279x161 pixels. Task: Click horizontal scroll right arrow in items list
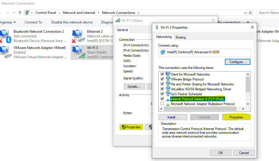pos(243,109)
